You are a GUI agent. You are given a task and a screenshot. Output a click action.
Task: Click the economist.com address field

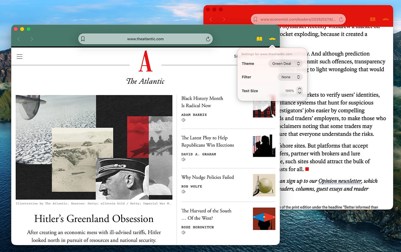point(298,19)
